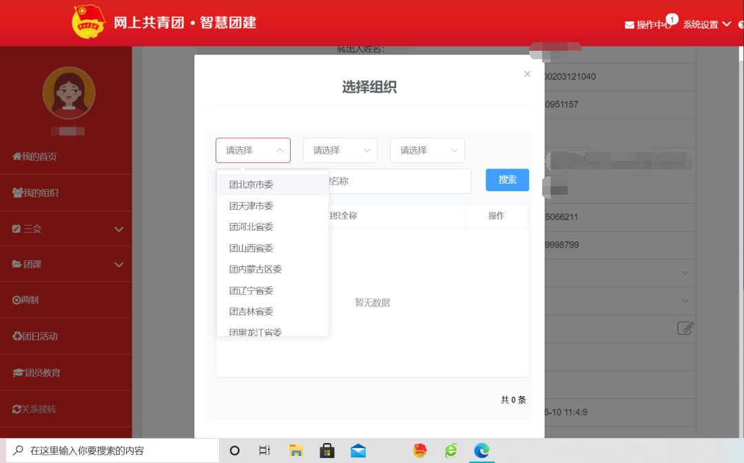Viewport: 744px width, 463px height.
Task: Click the Task View taskbar icon
Action: pyautogui.click(x=265, y=451)
